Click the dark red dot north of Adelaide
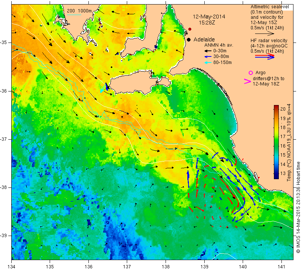301x271 pixels. pos(190,29)
